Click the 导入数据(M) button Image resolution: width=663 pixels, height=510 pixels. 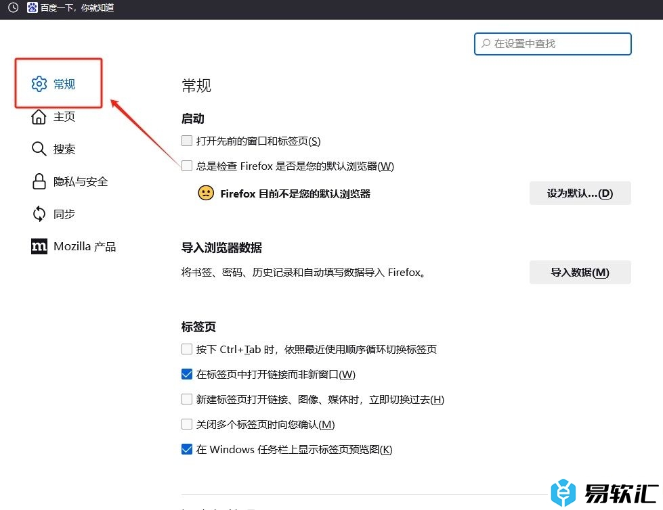(580, 273)
